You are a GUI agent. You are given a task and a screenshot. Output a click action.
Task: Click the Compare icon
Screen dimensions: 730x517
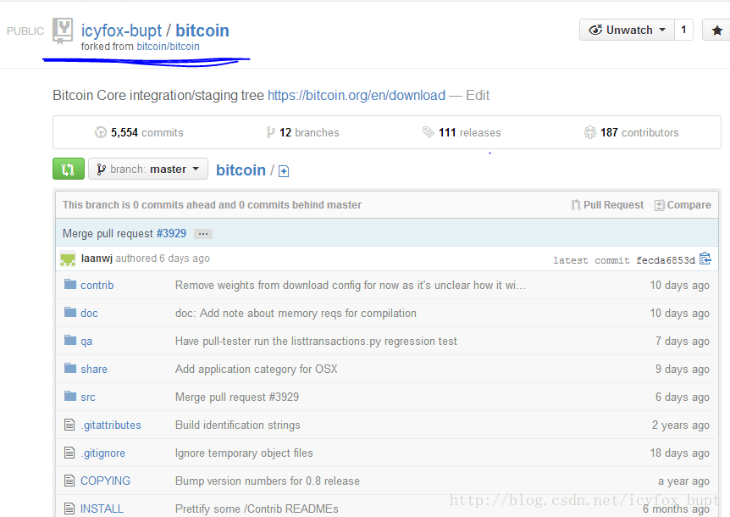pos(659,205)
